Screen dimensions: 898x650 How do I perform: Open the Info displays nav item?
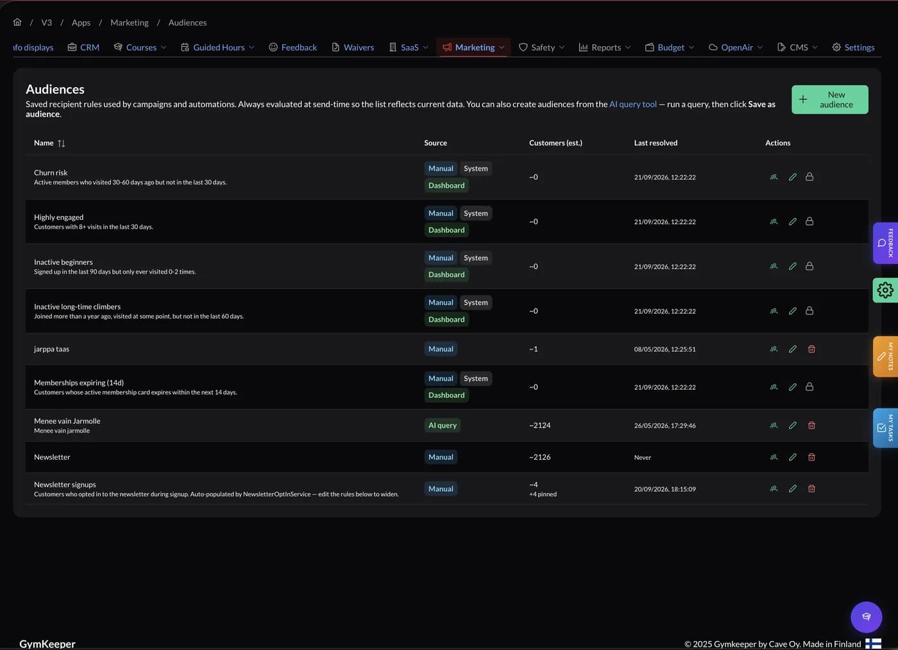33,47
